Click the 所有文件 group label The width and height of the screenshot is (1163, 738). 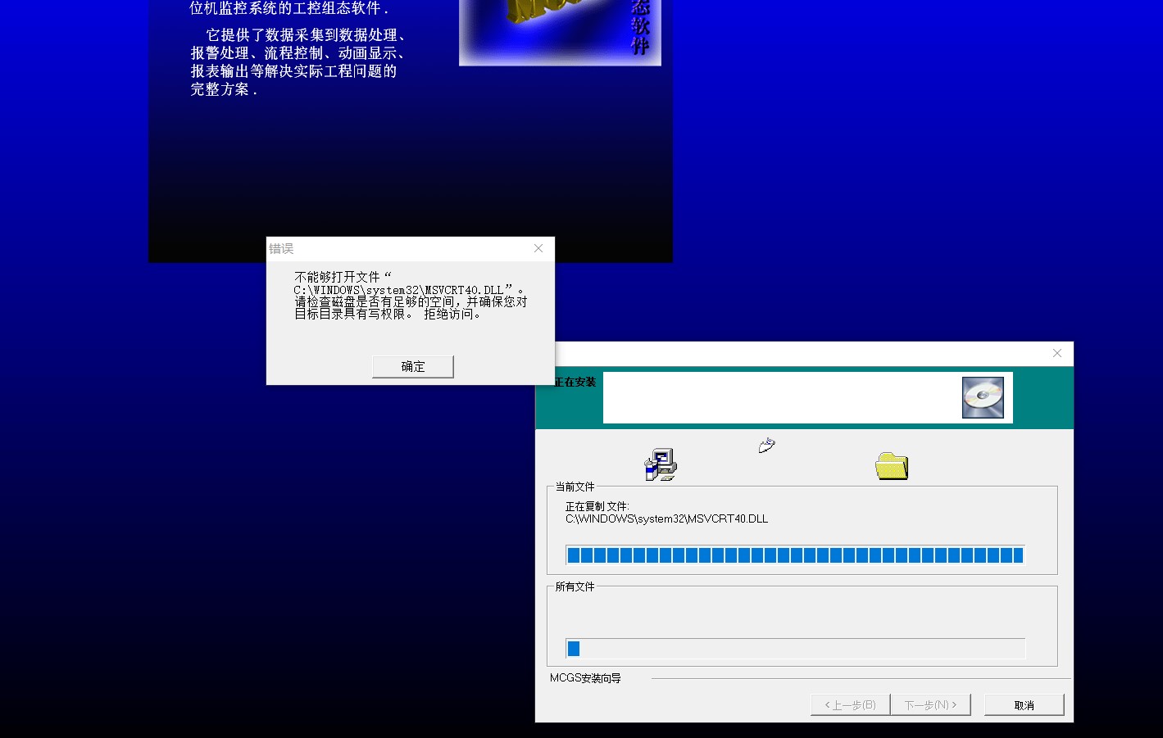click(x=575, y=586)
